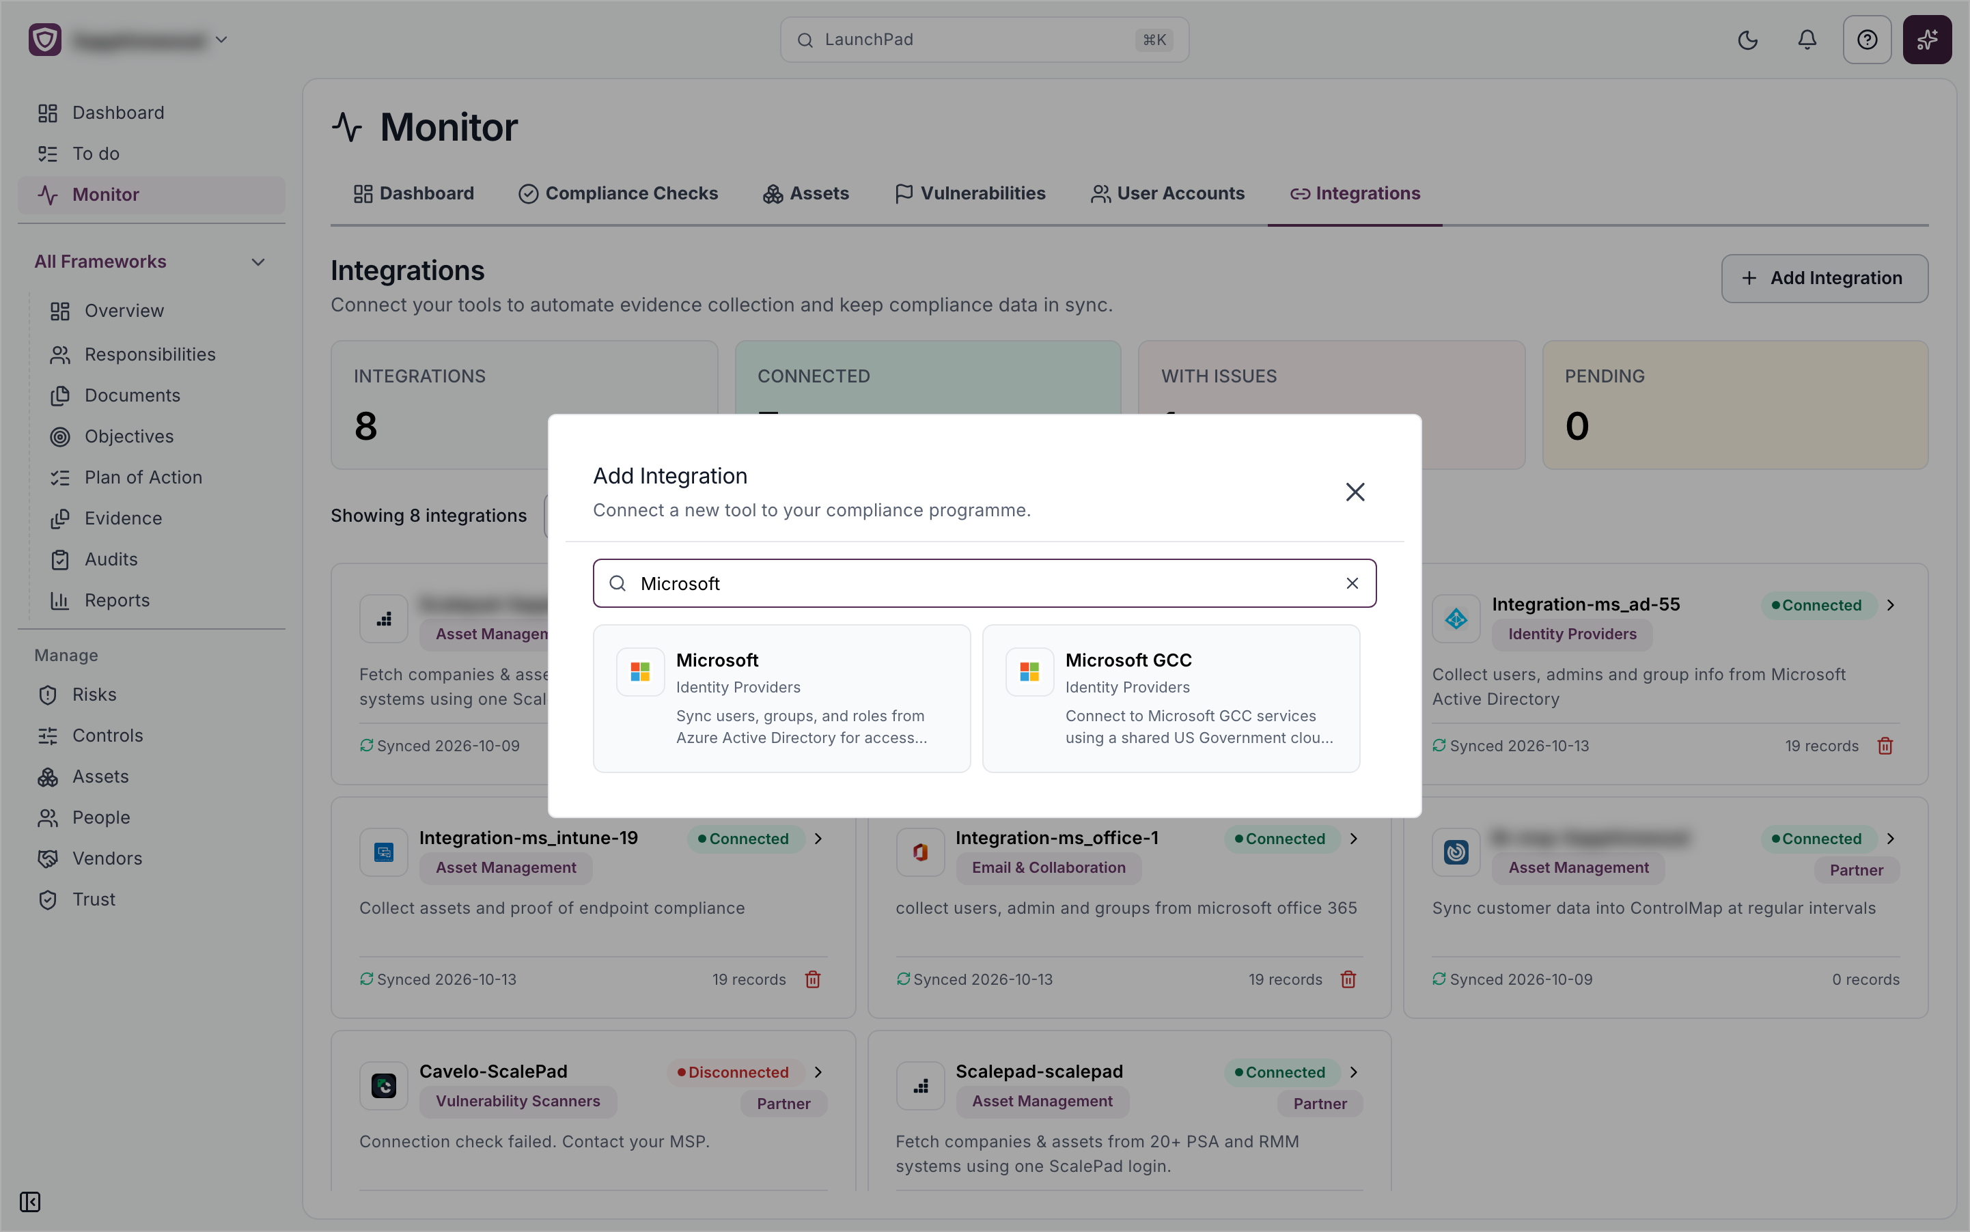Click the Vulnerability Scanners tag
The height and width of the screenshot is (1232, 1970).
pos(518,1102)
